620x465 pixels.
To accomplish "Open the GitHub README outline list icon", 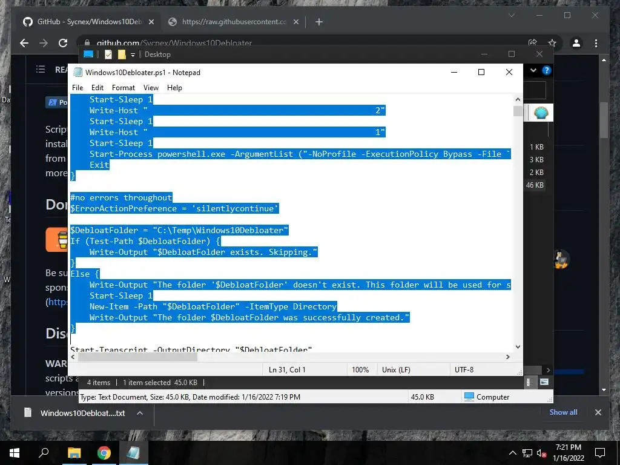I will (41, 70).
